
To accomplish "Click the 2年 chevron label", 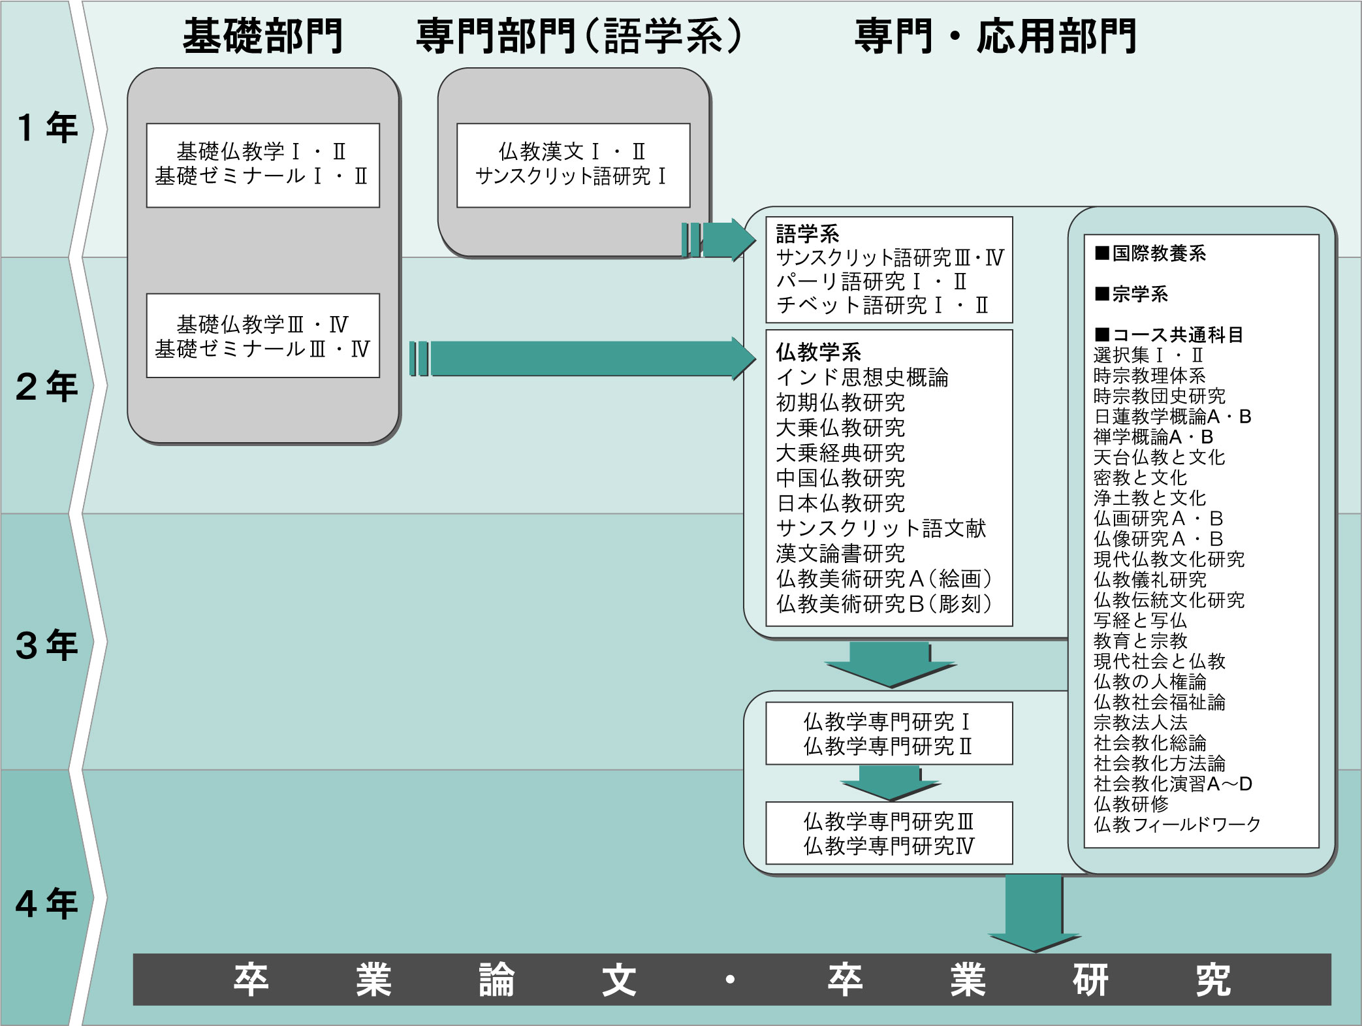I will point(47,387).
